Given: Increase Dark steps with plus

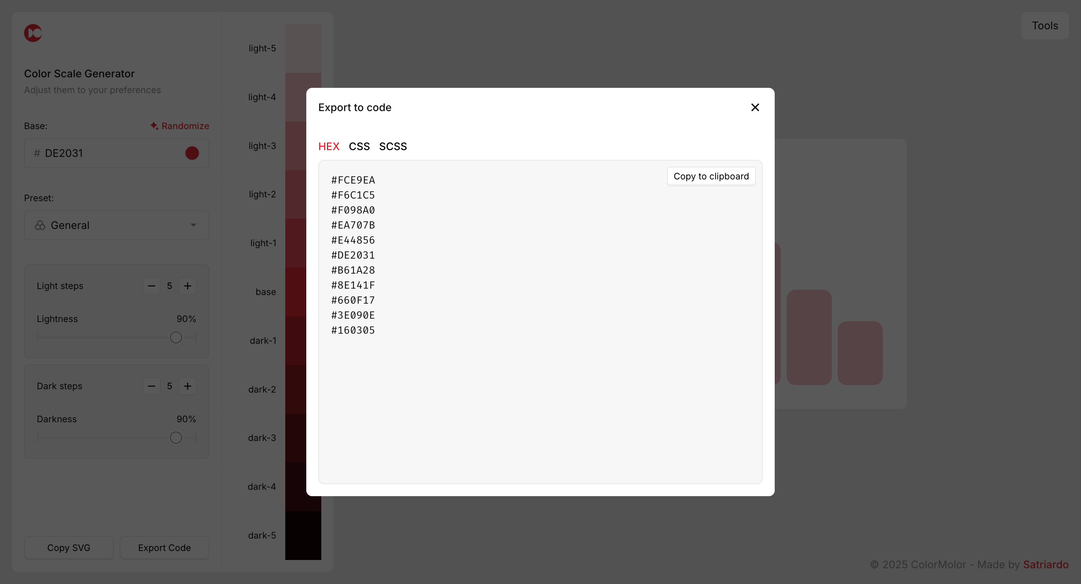Looking at the screenshot, I should click(x=188, y=386).
